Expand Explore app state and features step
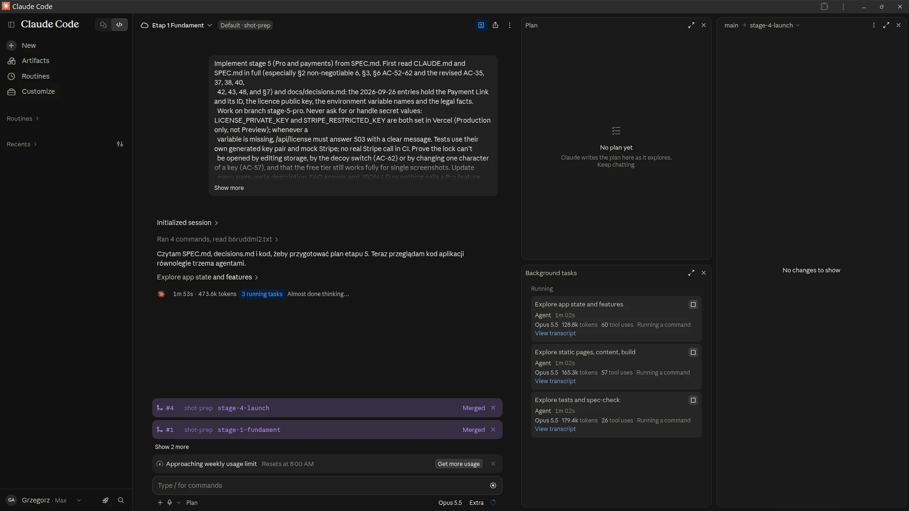 click(208, 277)
